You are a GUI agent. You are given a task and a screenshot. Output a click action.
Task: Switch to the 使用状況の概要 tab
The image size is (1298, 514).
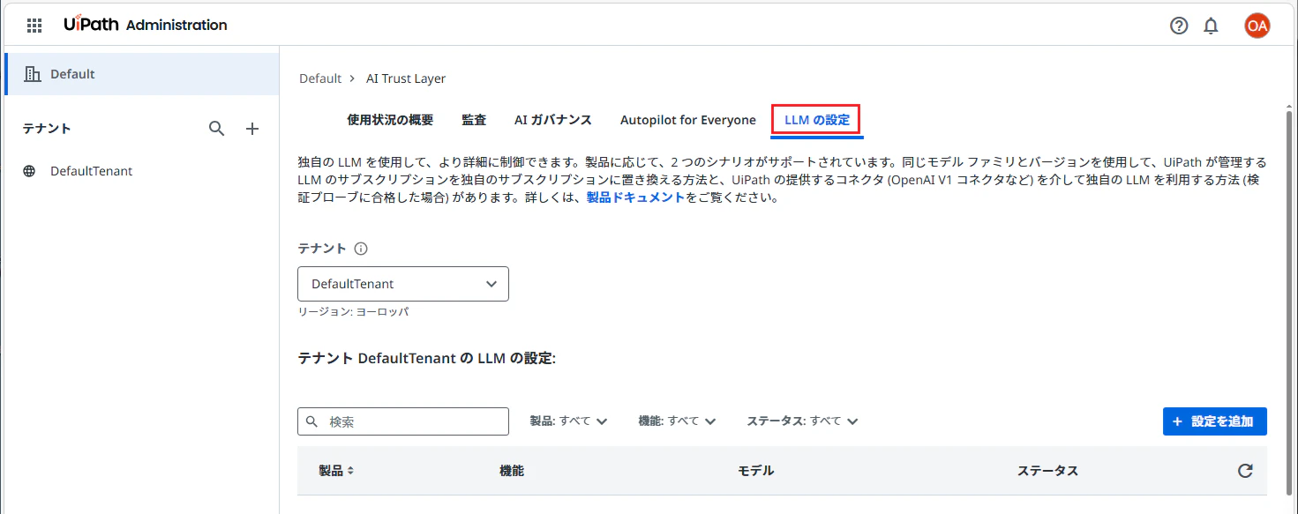click(x=390, y=120)
